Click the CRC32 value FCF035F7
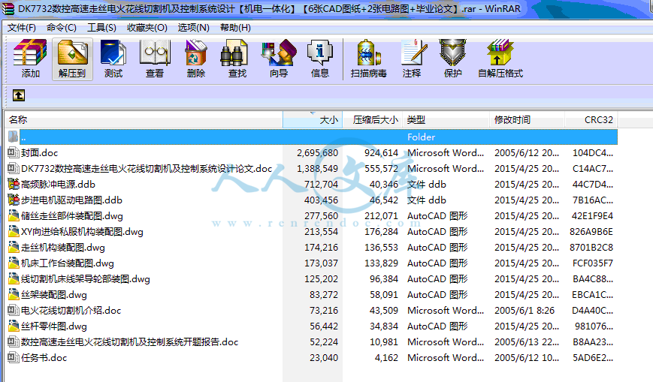Screen dimensions: 653x382 coord(593,263)
